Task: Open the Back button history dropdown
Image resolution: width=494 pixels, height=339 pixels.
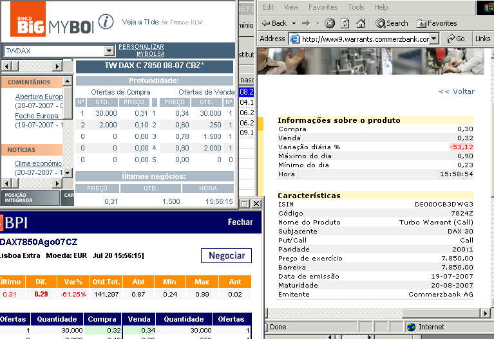Action: click(294, 23)
